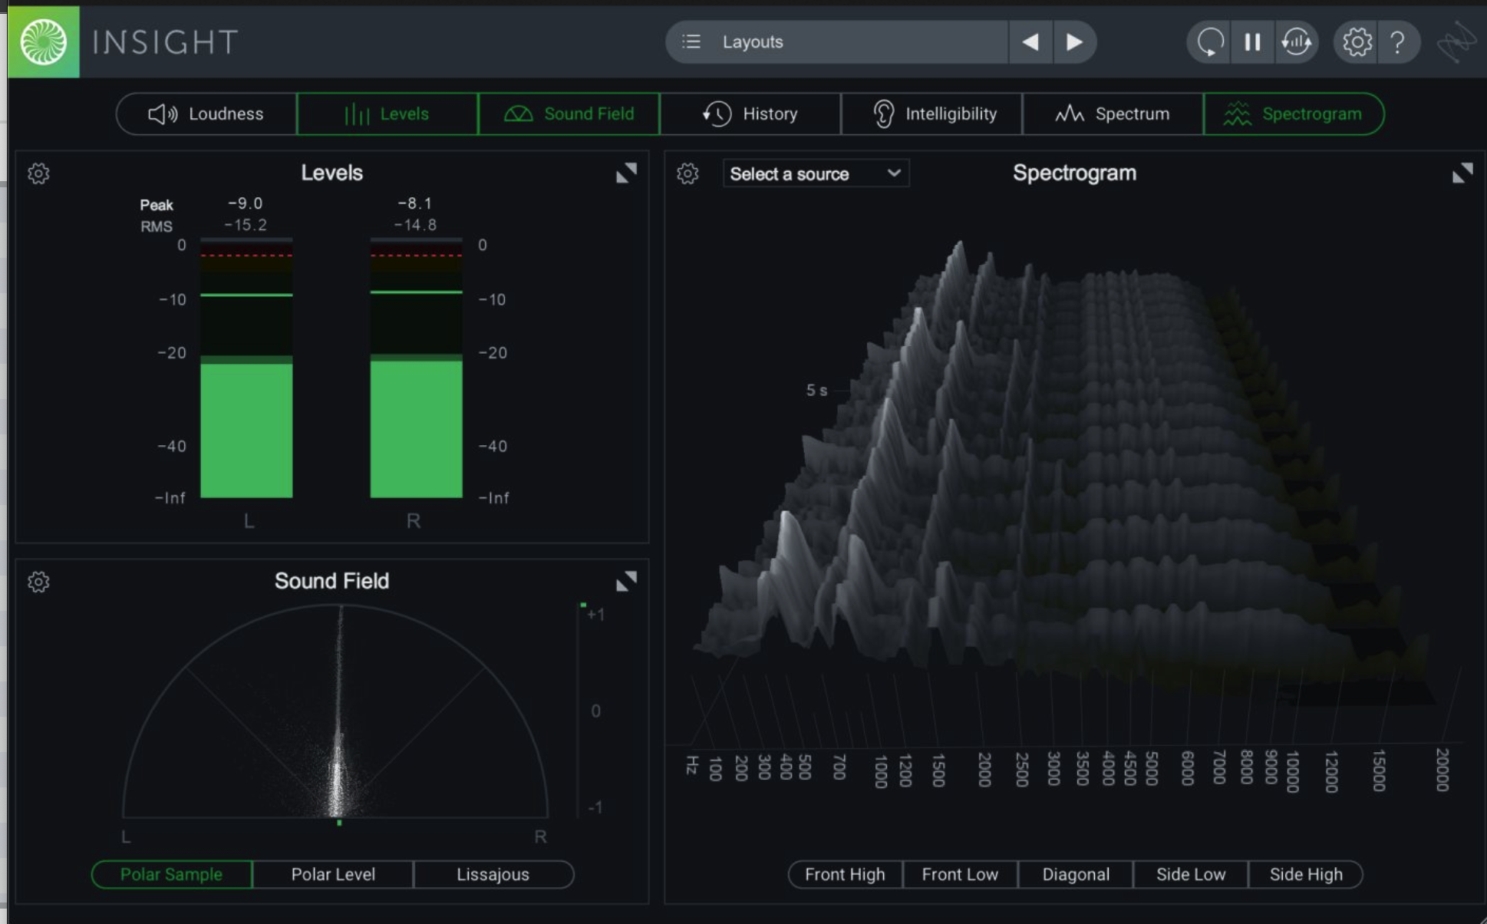Click the left channel level meter bar
The height and width of the screenshot is (924, 1487).
(x=246, y=368)
